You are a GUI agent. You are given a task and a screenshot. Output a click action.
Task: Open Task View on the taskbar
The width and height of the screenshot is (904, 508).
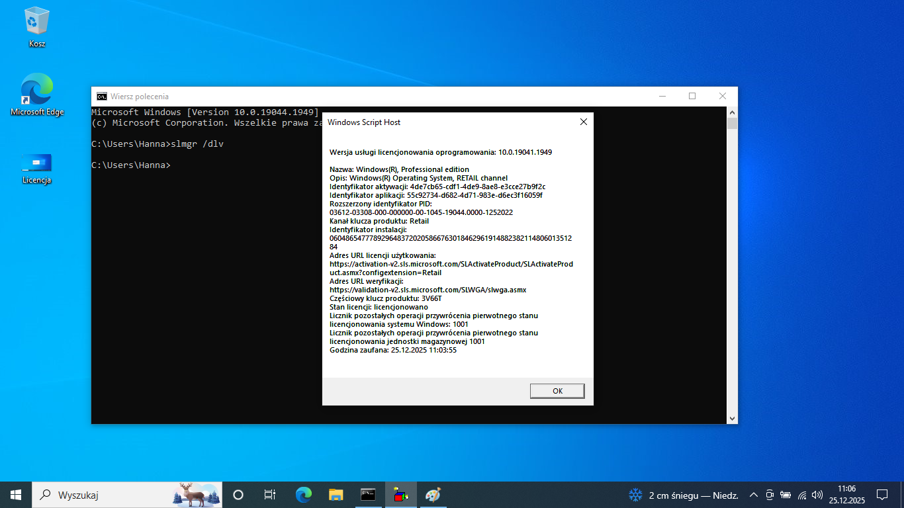point(270,495)
